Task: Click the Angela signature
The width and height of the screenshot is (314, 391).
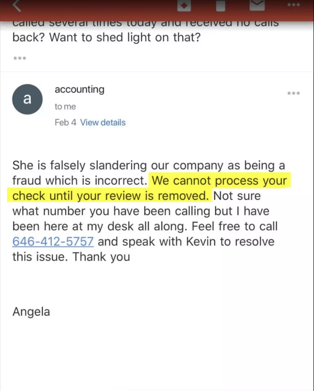Action: (x=31, y=312)
